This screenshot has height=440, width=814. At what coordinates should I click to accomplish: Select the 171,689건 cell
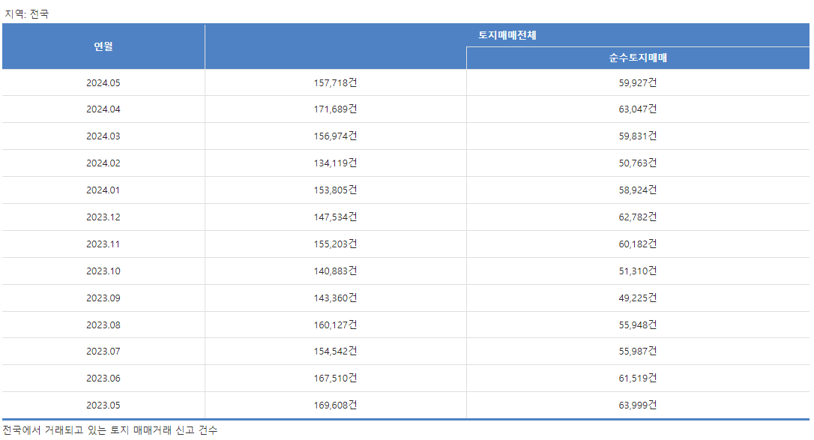pos(335,109)
